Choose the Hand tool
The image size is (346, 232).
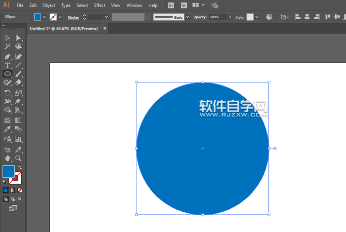(x=7, y=158)
